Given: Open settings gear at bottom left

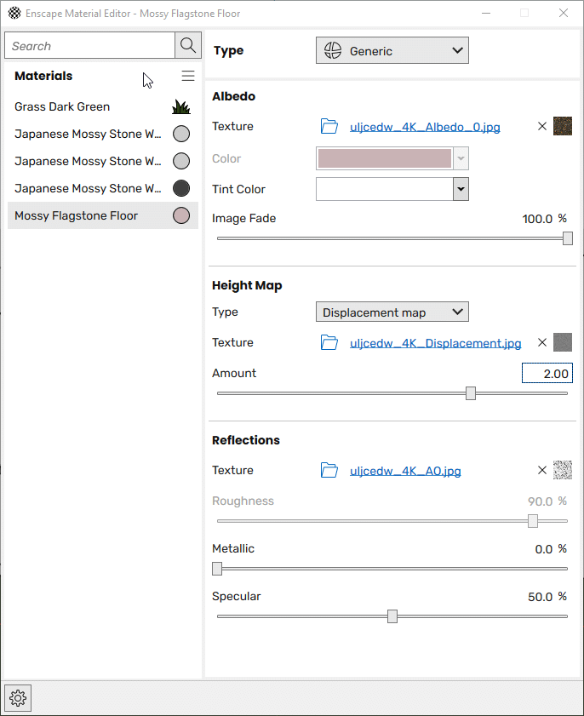Looking at the screenshot, I should click(x=18, y=699).
